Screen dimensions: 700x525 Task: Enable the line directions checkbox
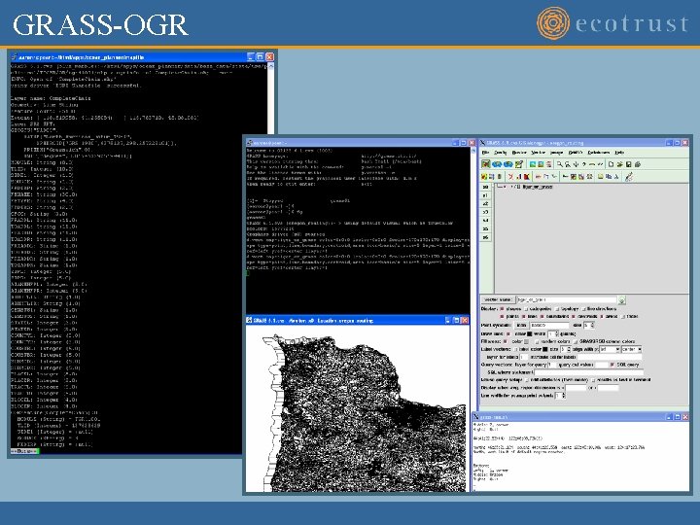coord(583,309)
